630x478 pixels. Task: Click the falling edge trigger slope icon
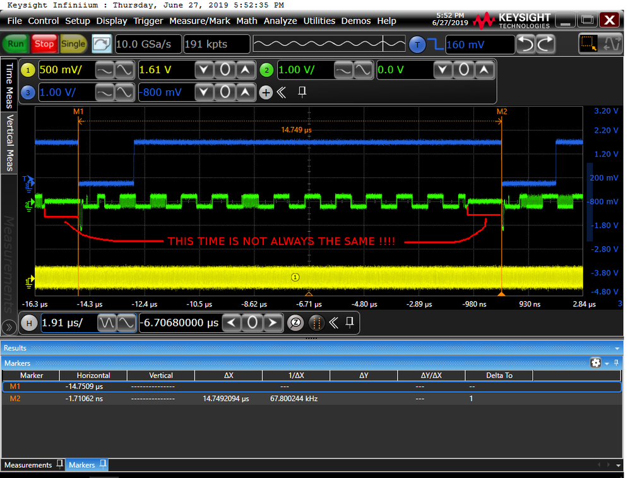(x=436, y=44)
